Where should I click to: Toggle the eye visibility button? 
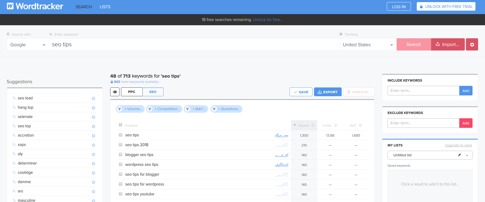coord(115,92)
